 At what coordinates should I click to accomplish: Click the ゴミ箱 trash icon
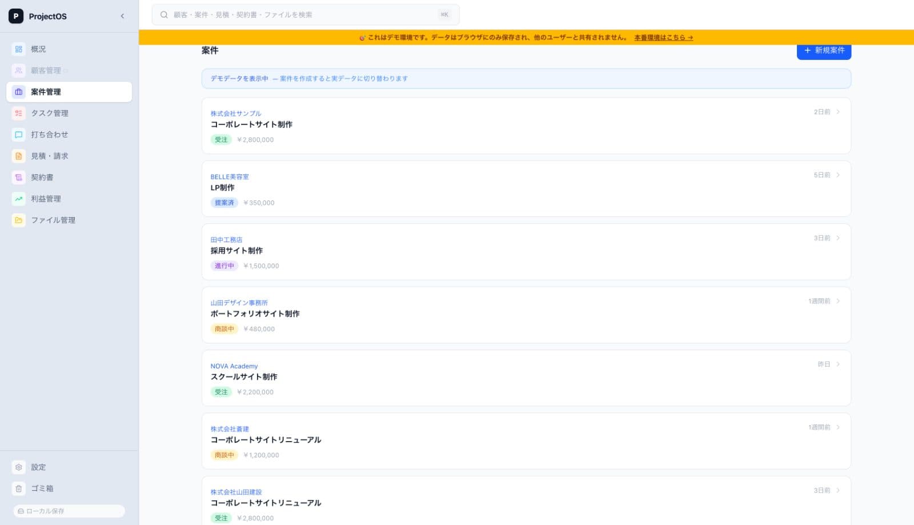pyautogui.click(x=19, y=488)
